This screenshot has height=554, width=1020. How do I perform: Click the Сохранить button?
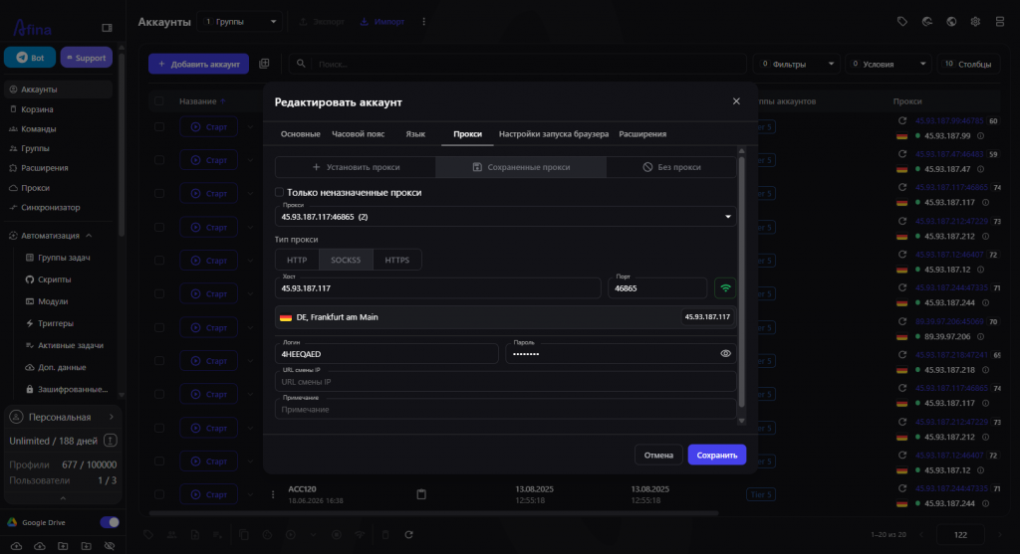click(717, 455)
